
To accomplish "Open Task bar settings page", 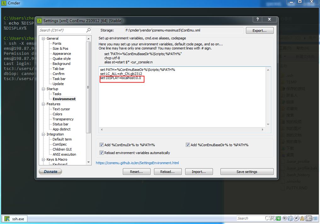I will click(x=59, y=79).
